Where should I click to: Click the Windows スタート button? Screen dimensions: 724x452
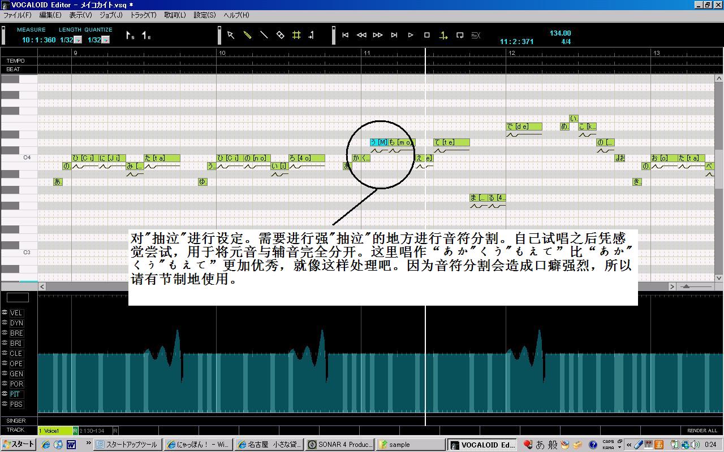[18, 444]
